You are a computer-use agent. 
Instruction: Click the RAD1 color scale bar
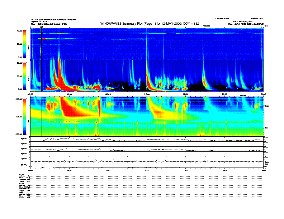[24, 76]
